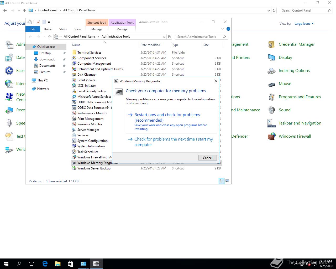Click the Local Security Policy icon
The width and height of the screenshot is (336, 269).
(74, 91)
